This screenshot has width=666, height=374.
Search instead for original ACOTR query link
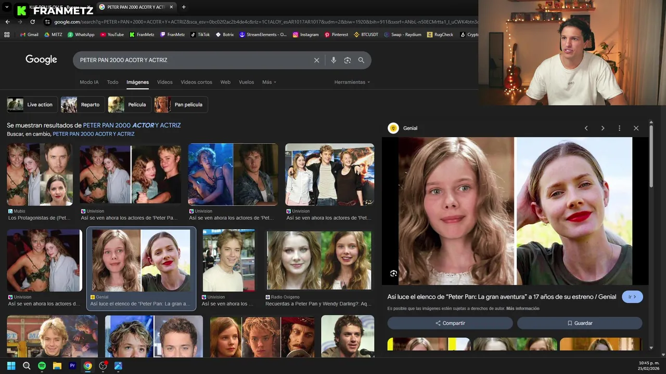(94, 134)
